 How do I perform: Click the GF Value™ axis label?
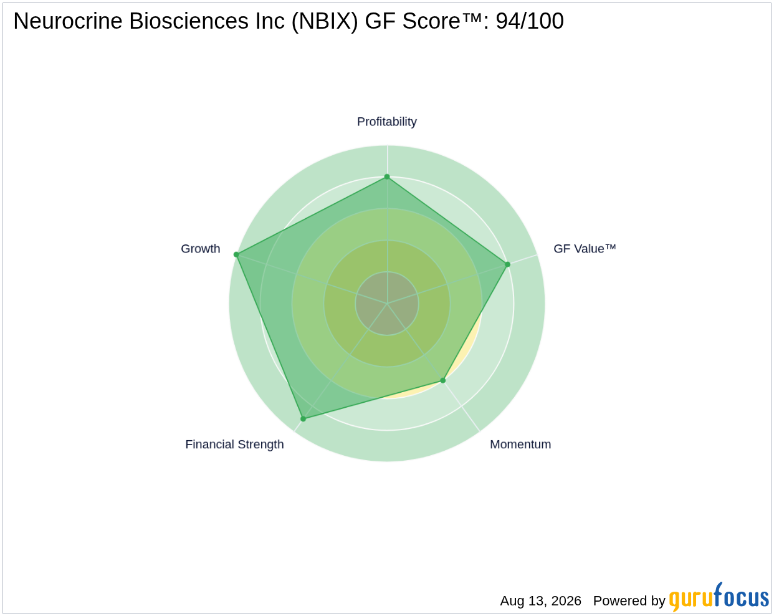(x=585, y=249)
